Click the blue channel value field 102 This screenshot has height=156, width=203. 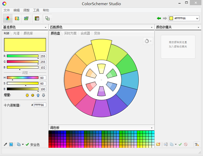[43, 68]
